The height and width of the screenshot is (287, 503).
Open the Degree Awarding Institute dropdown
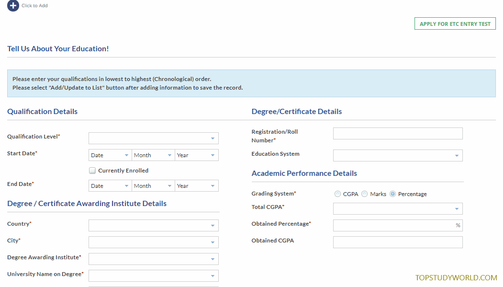coord(153,259)
